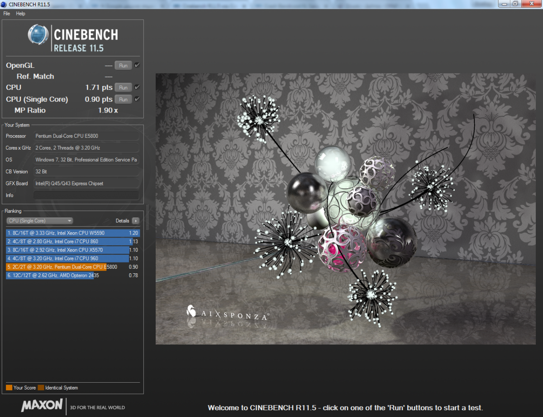The image size is (543, 417).
Task: Select the Intel Core i7 CPU 860 ranking row
Action: (x=73, y=241)
